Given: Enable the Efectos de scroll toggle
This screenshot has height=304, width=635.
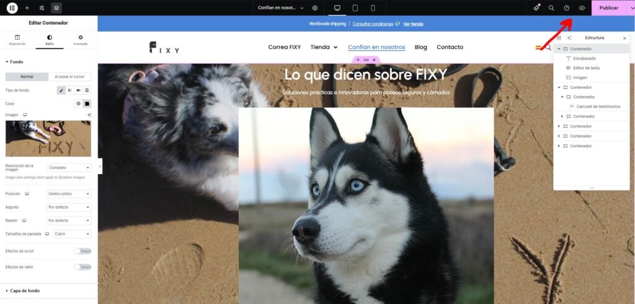Looking at the screenshot, I should (x=82, y=251).
